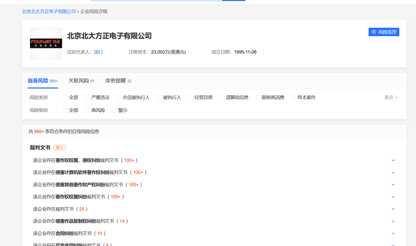Expand 侵害其他著作财产权纠纷 row chevron
Screen dimensions: 416x246
pos(393,185)
